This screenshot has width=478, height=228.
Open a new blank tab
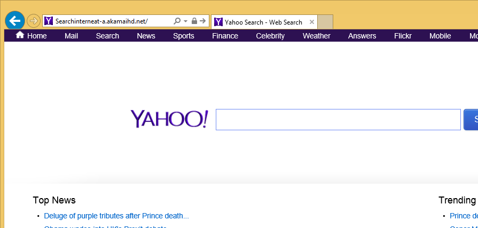coord(325,22)
